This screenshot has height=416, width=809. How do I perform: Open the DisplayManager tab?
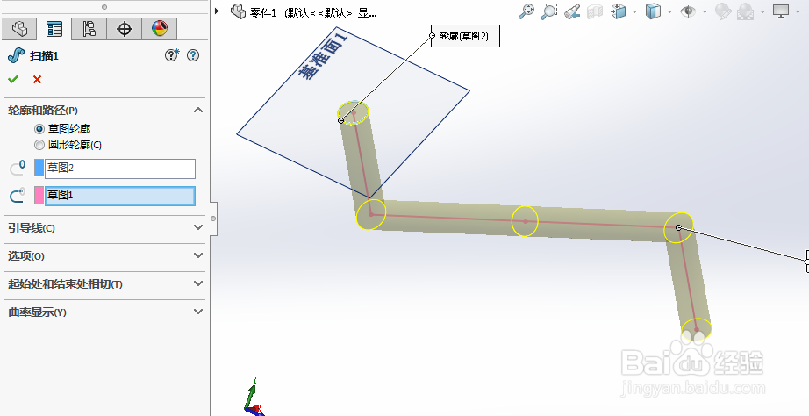pyautogui.click(x=160, y=28)
